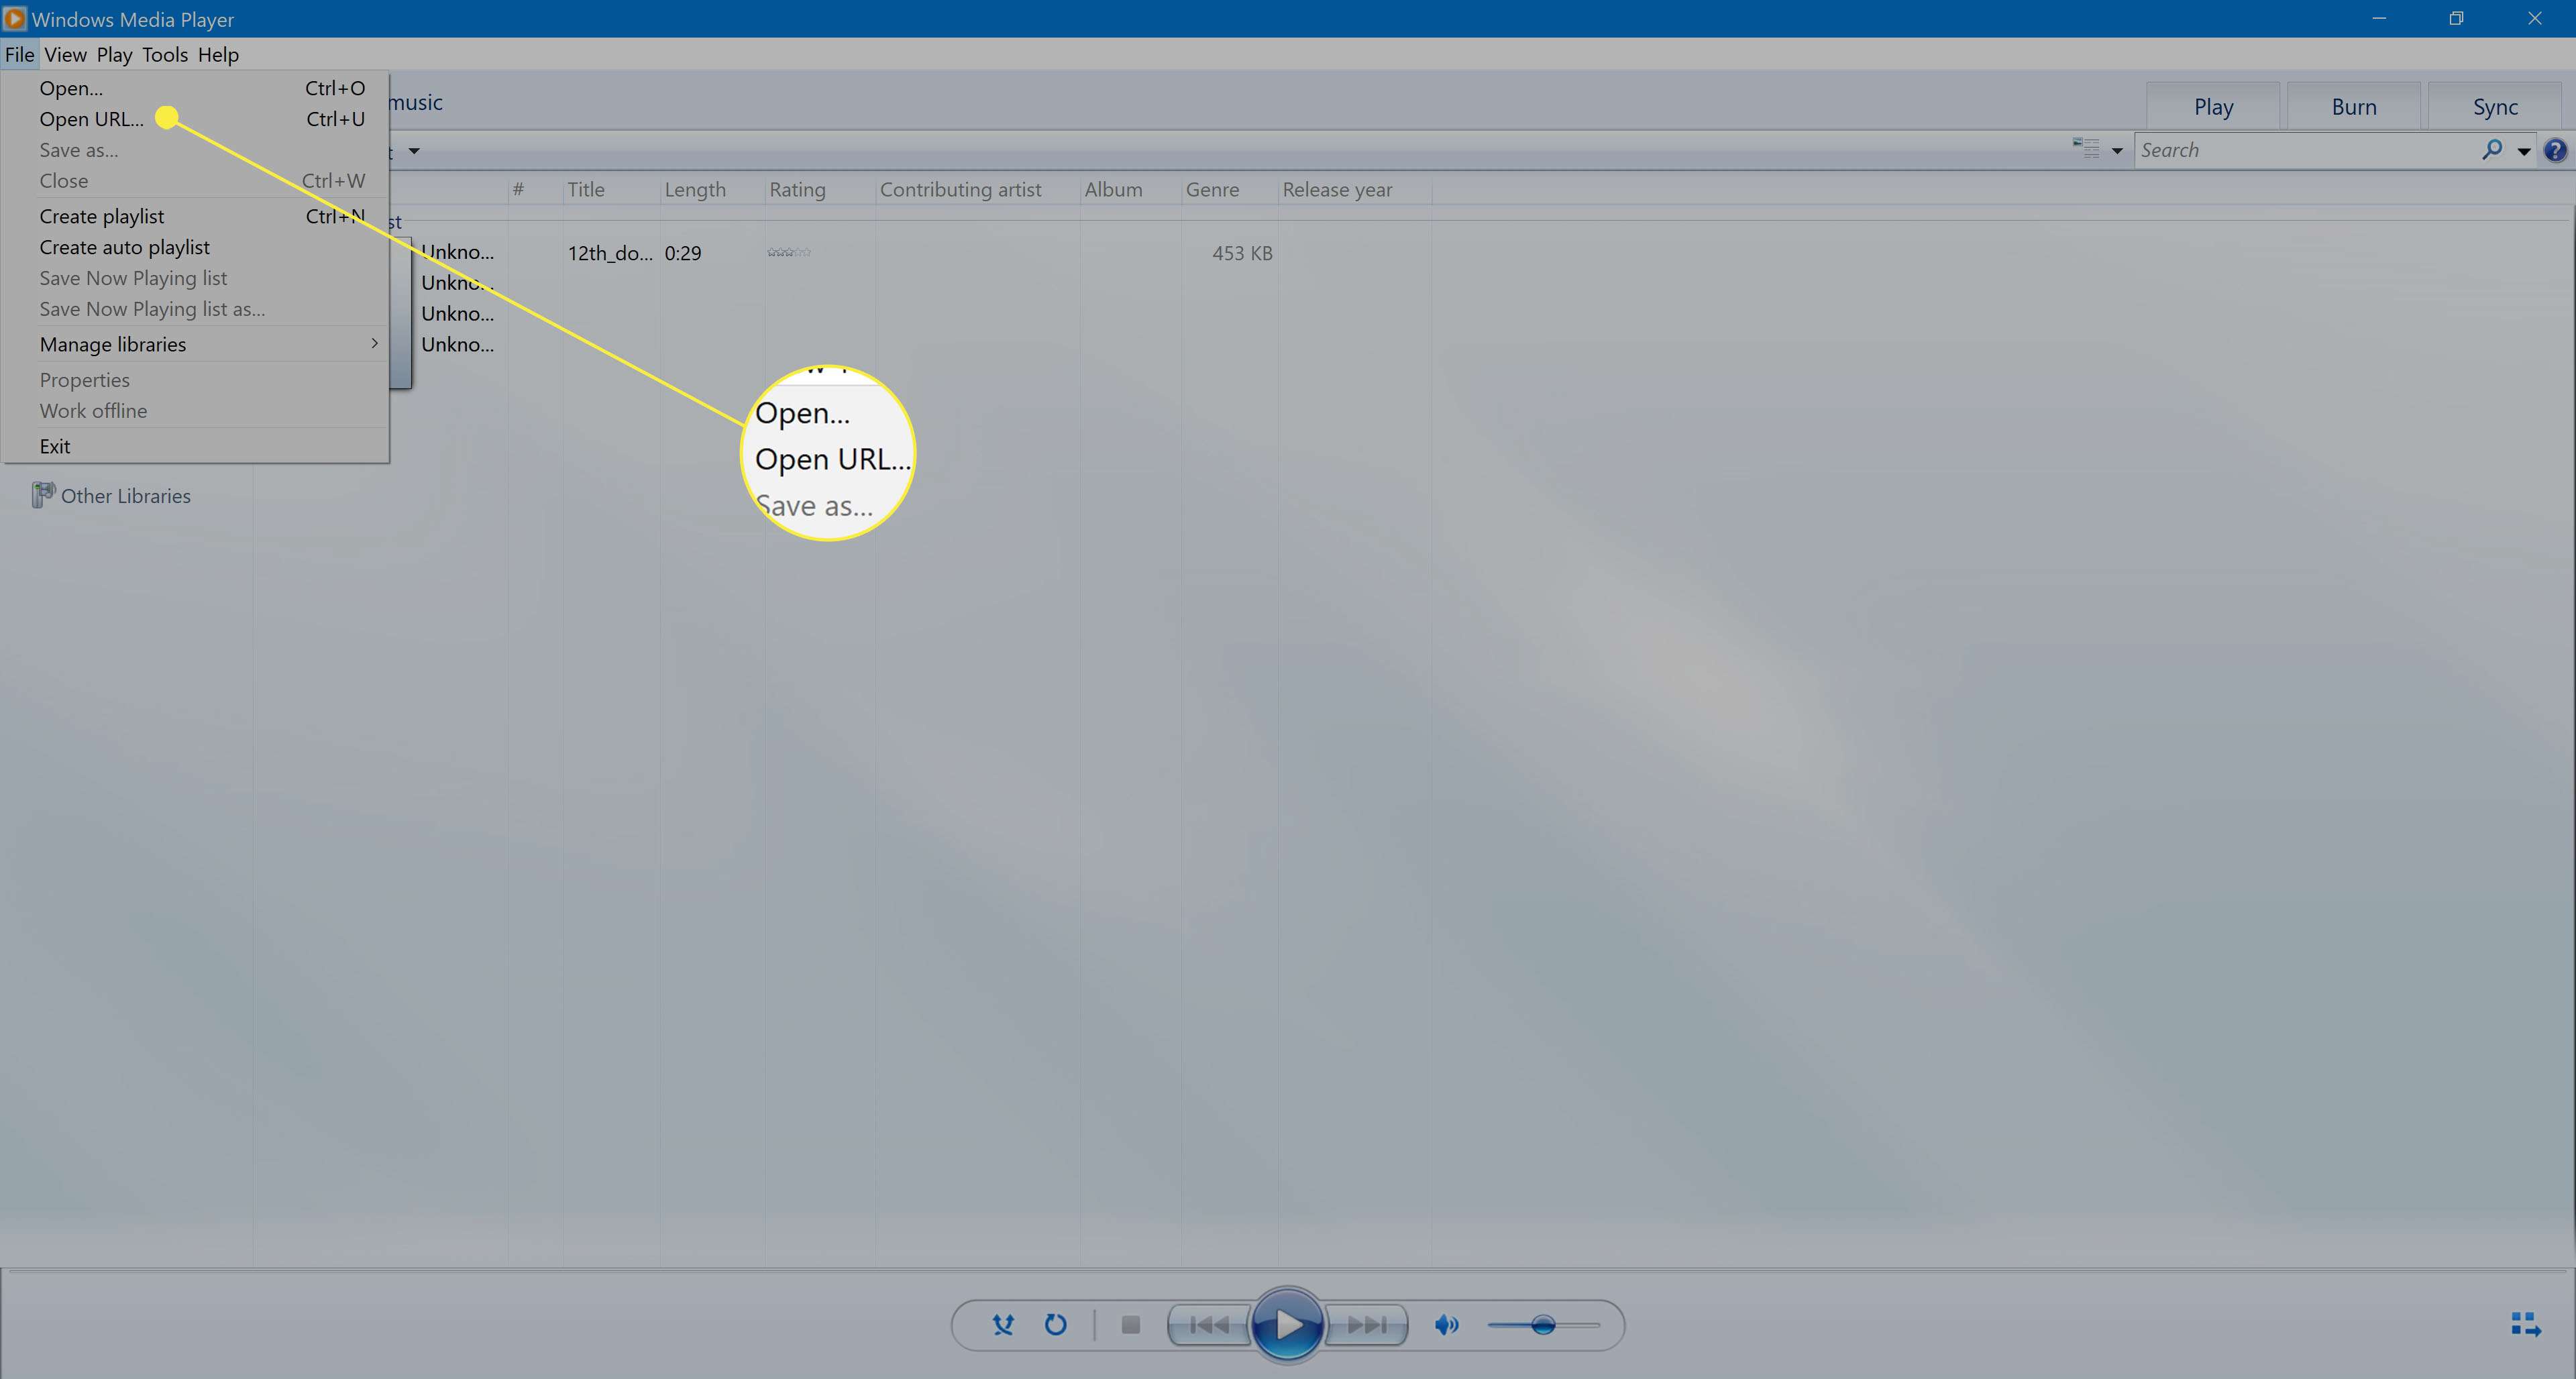Click the stop button
The height and width of the screenshot is (1379, 2576).
pos(1131,1325)
